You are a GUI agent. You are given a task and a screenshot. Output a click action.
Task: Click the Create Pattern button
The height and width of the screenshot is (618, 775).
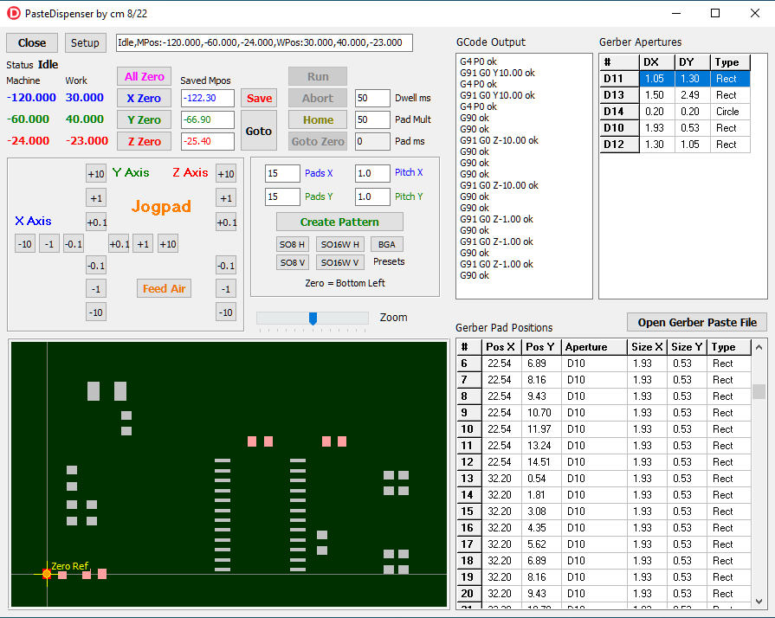coord(339,222)
